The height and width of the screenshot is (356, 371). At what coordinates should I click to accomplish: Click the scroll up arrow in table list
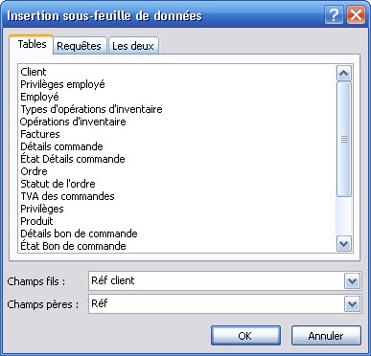344,74
